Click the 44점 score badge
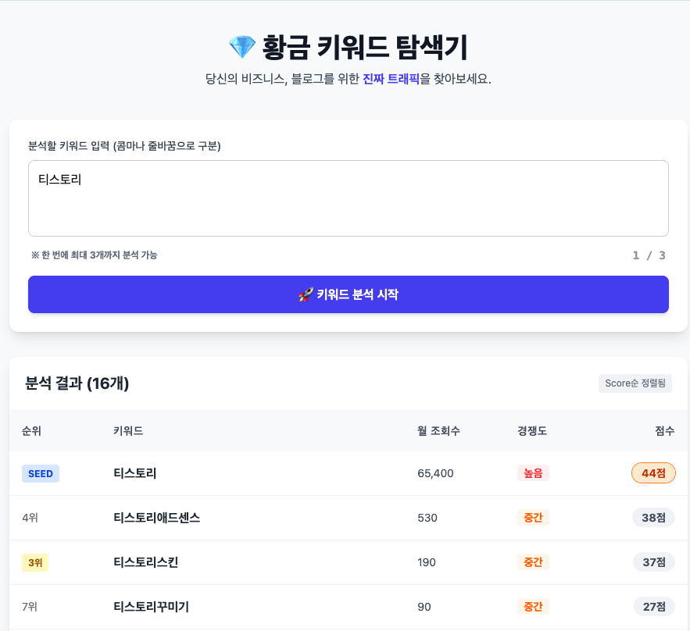 coord(653,473)
